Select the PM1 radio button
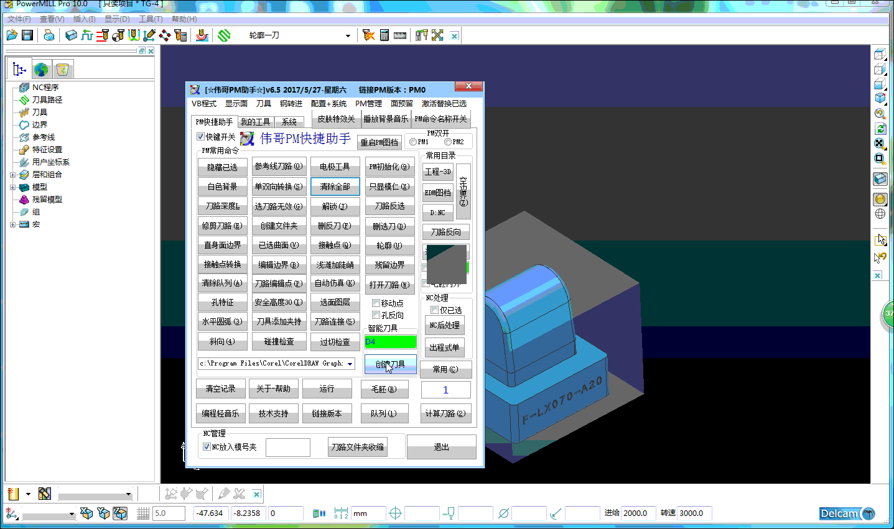 click(x=412, y=142)
